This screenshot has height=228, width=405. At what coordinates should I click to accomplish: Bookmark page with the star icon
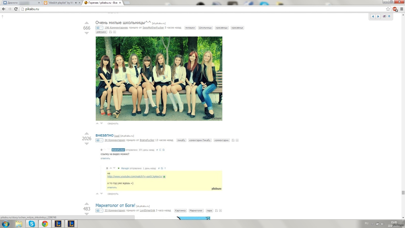click(388, 9)
